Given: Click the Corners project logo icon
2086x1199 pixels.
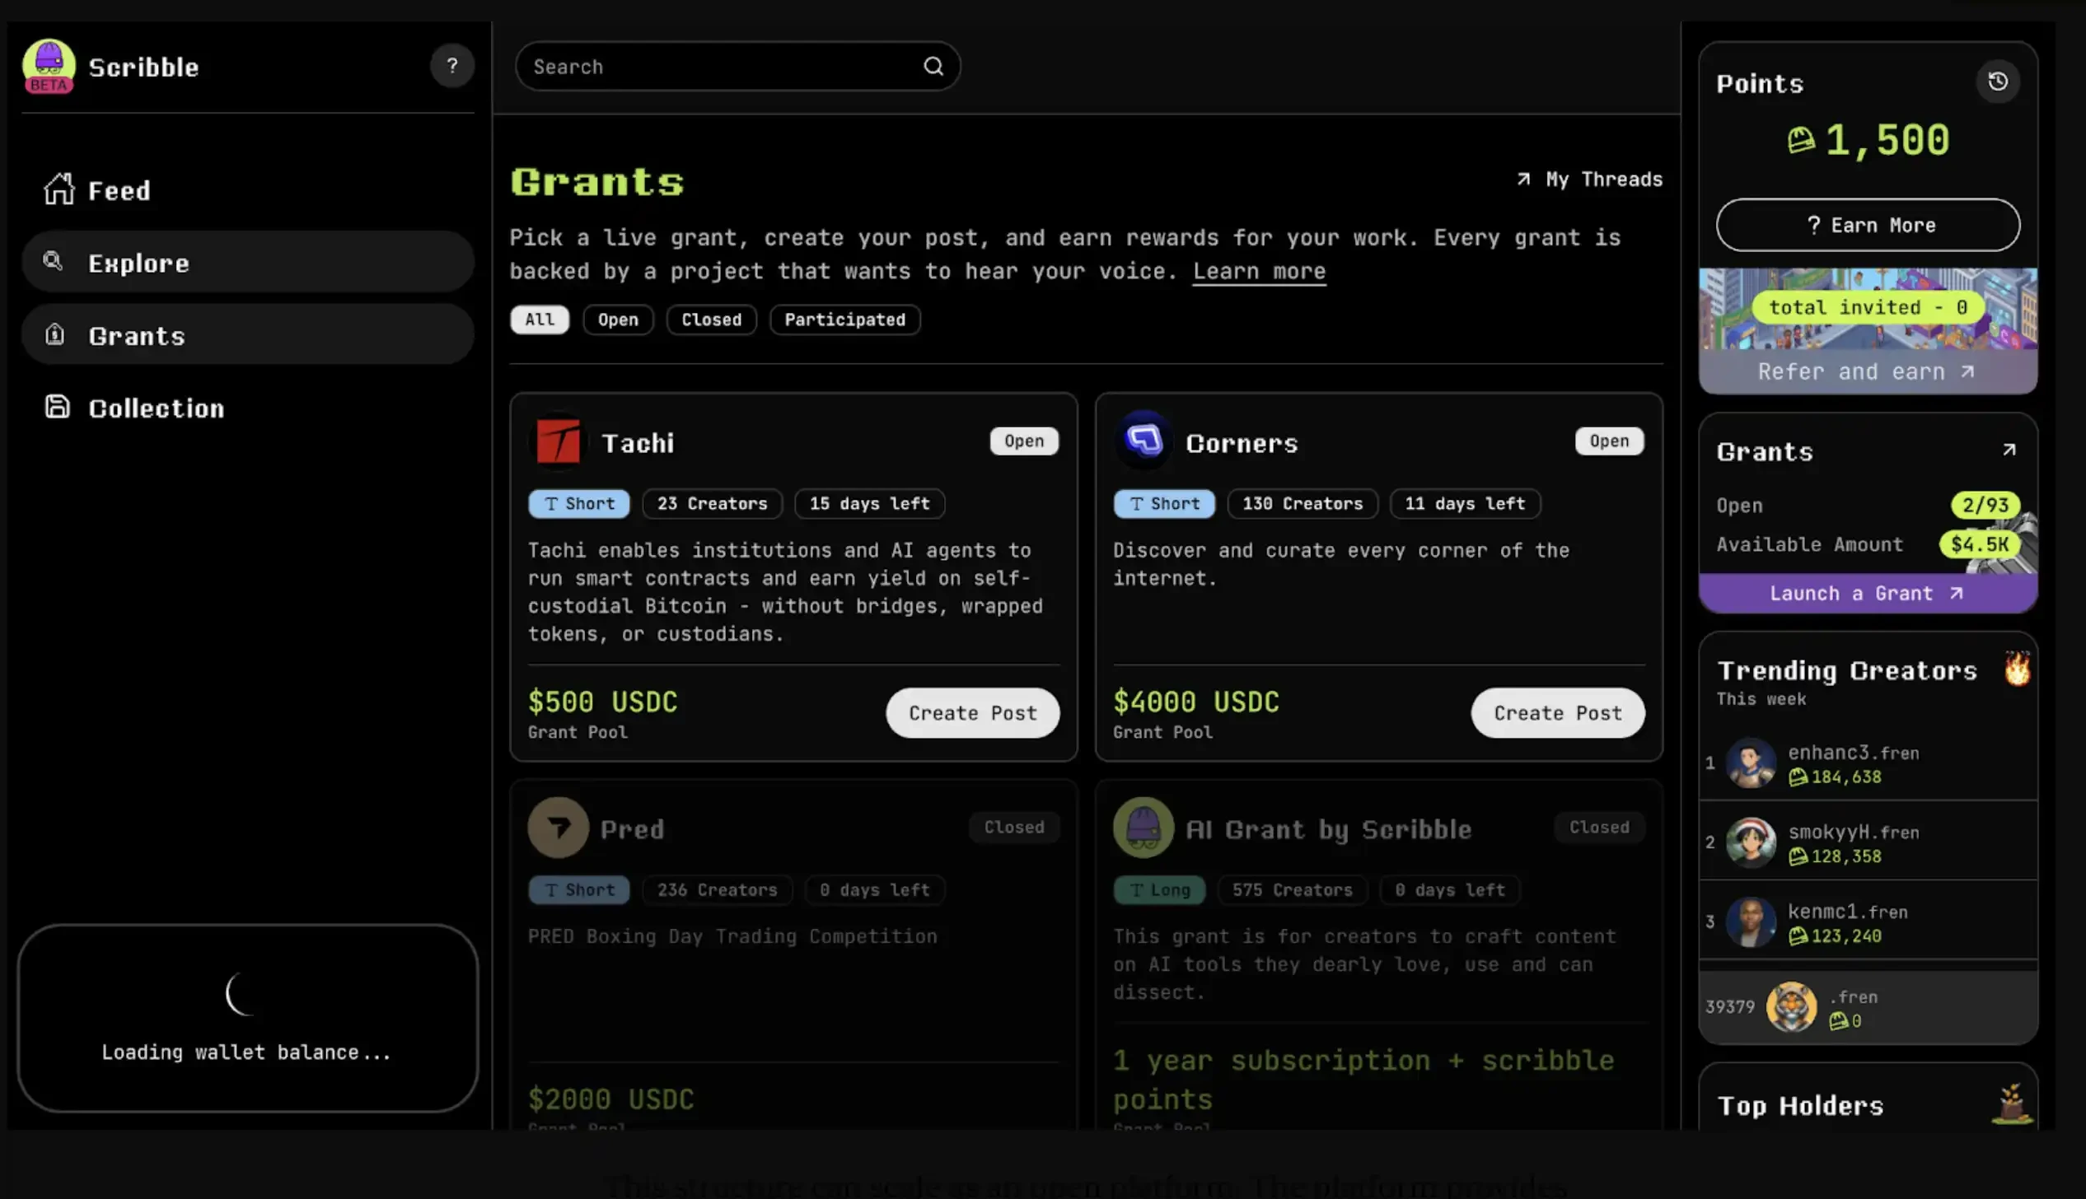Looking at the screenshot, I should [1143, 441].
